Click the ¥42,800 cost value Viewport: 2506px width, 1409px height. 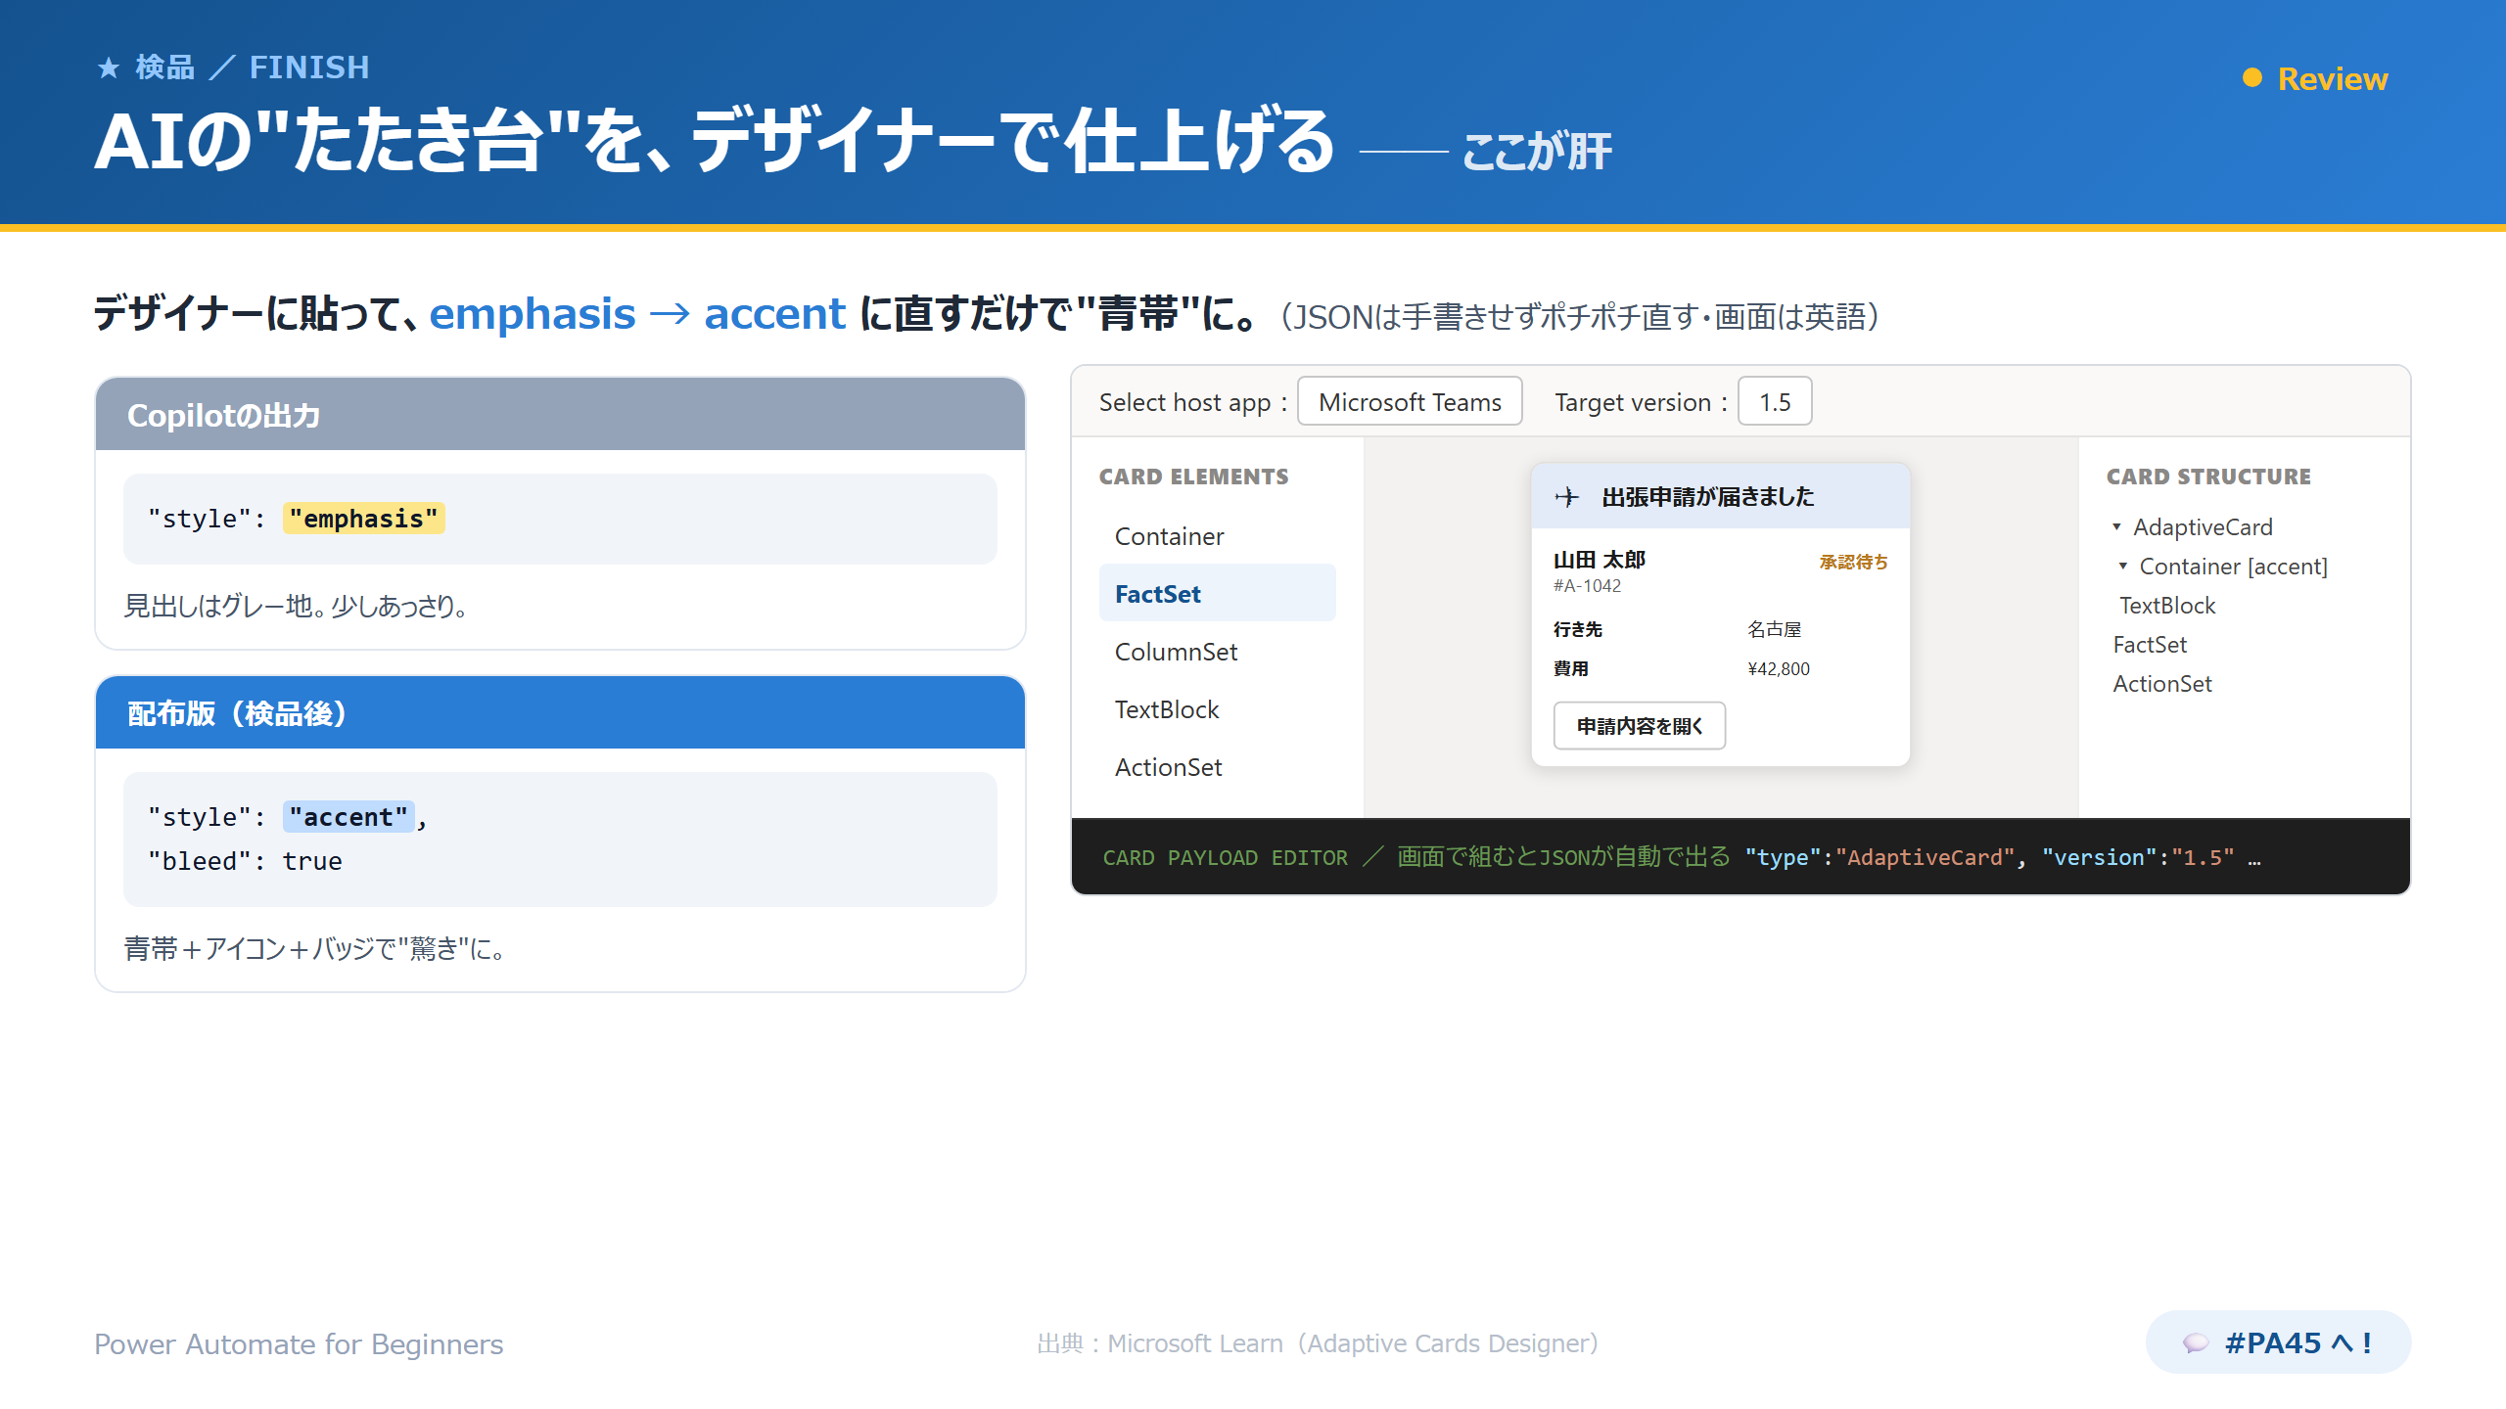[1779, 669]
